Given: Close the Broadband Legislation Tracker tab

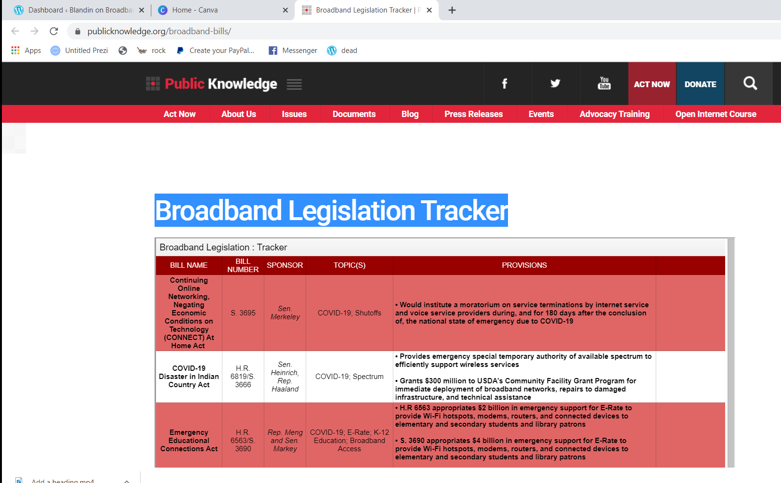Looking at the screenshot, I should click(429, 10).
